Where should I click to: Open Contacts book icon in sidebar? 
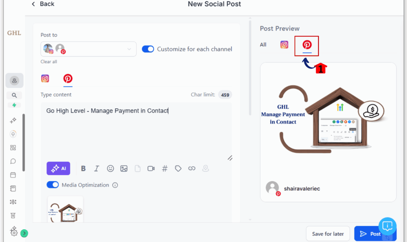pyautogui.click(x=13, y=188)
